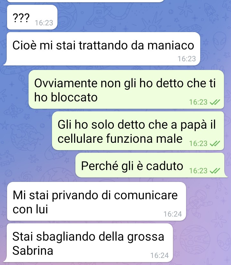
Task: Select the 'Mi stai privando di comunicare' message
Action: [x=97, y=201]
